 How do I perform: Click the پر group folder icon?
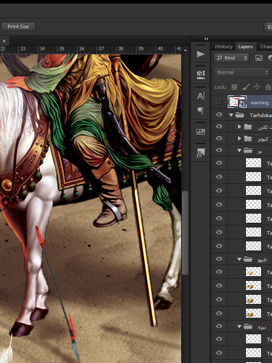(x=248, y=150)
